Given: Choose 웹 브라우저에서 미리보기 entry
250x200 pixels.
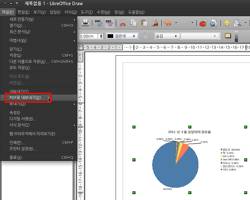Looking at the screenshot, I should pos(39,134).
